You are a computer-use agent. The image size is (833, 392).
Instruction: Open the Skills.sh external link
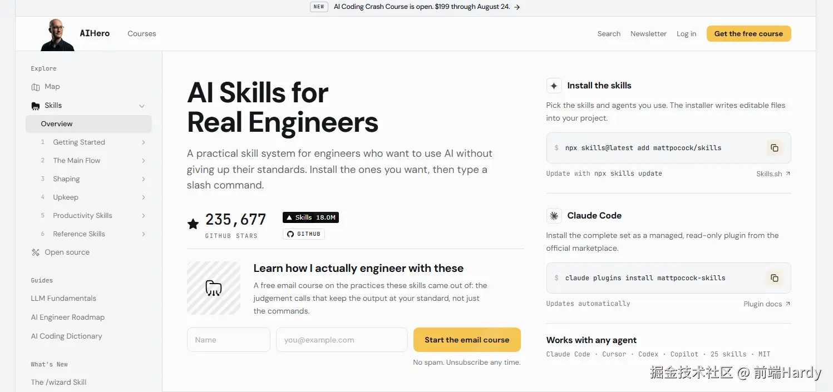click(773, 174)
